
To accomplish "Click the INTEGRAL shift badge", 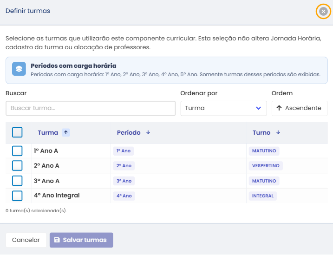I will coord(263,196).
